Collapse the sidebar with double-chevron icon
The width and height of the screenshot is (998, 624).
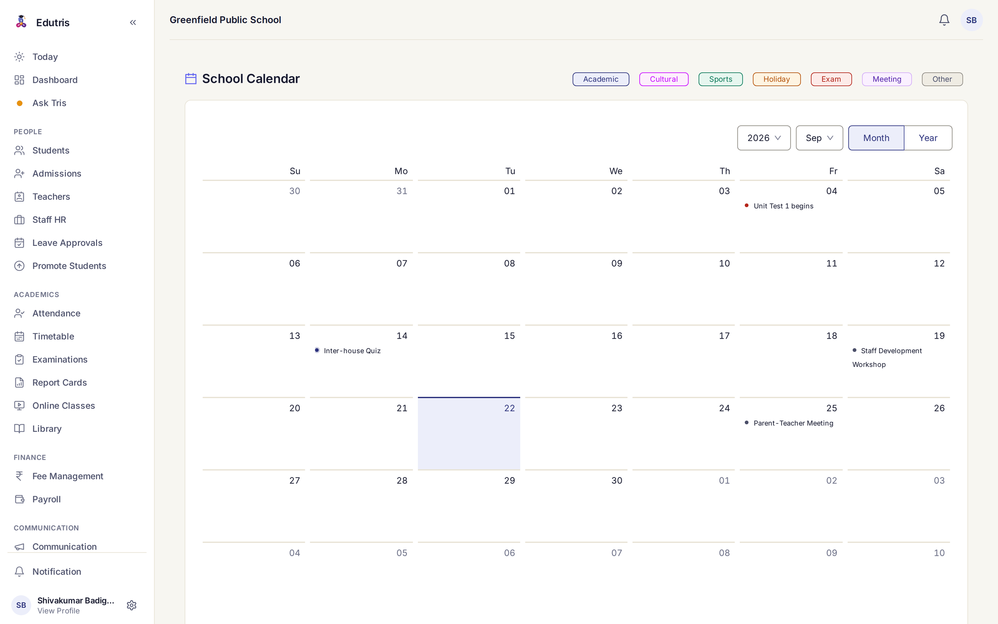(x=133, y=22)
